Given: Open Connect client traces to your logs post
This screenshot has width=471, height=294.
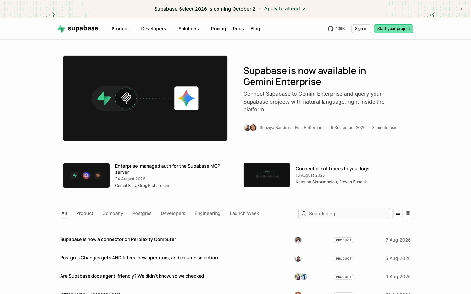Looking at the screenshot, I should click(332, 169).
